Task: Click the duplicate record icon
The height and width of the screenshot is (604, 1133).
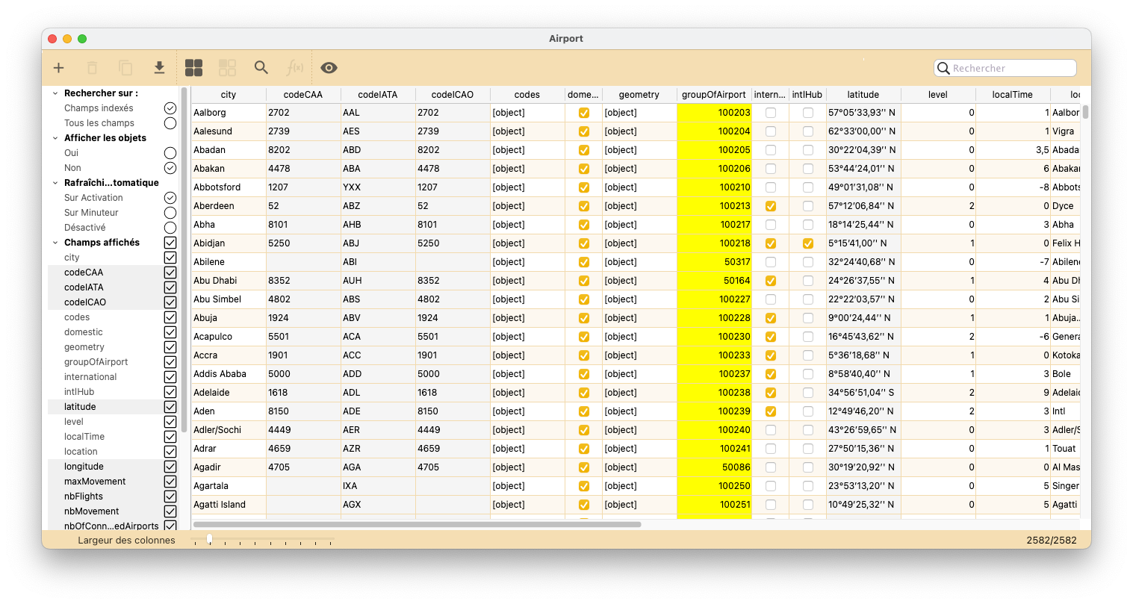Action: click(125, 68)
